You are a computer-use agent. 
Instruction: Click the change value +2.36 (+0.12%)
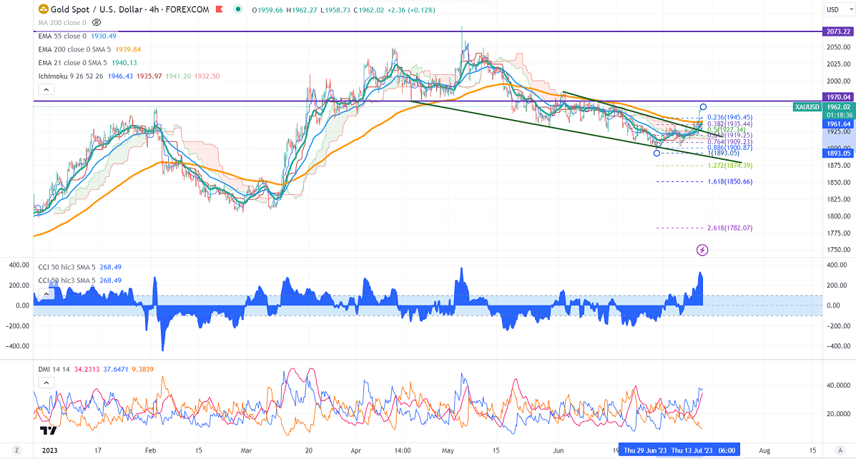[411, 10]
